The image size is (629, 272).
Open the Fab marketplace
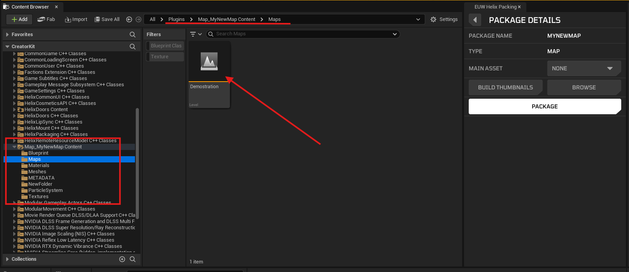point(46,19)
